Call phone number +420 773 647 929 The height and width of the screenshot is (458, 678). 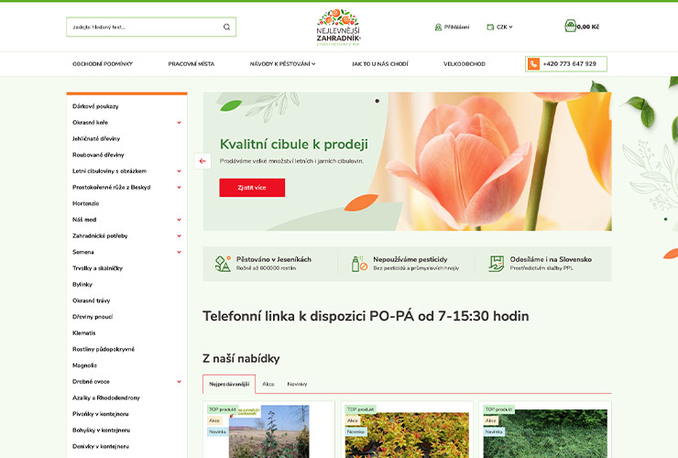pyautogui.click(x=570, y=64)
